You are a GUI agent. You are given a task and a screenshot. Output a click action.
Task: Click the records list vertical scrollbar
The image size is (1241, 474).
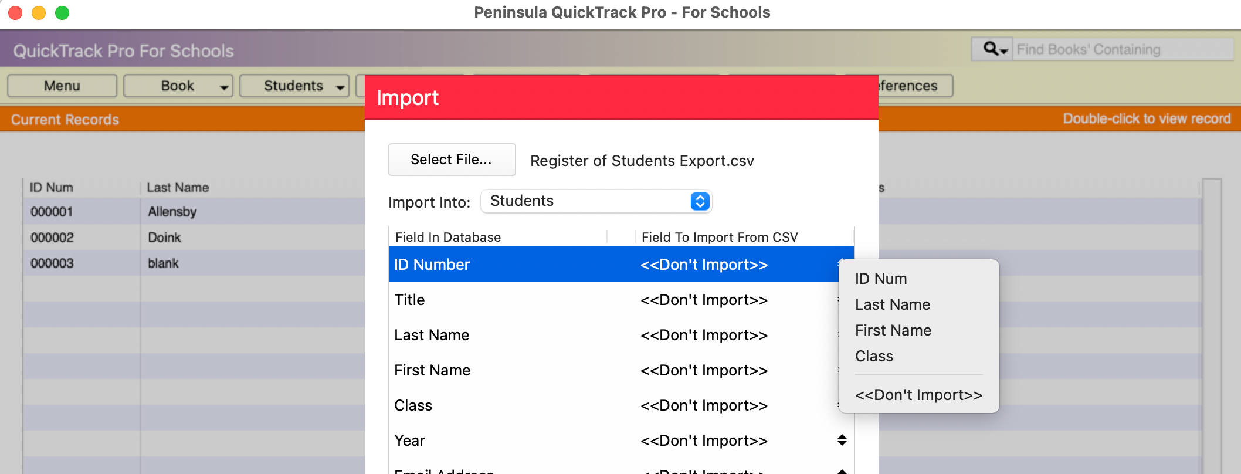tap(1212, 326)
